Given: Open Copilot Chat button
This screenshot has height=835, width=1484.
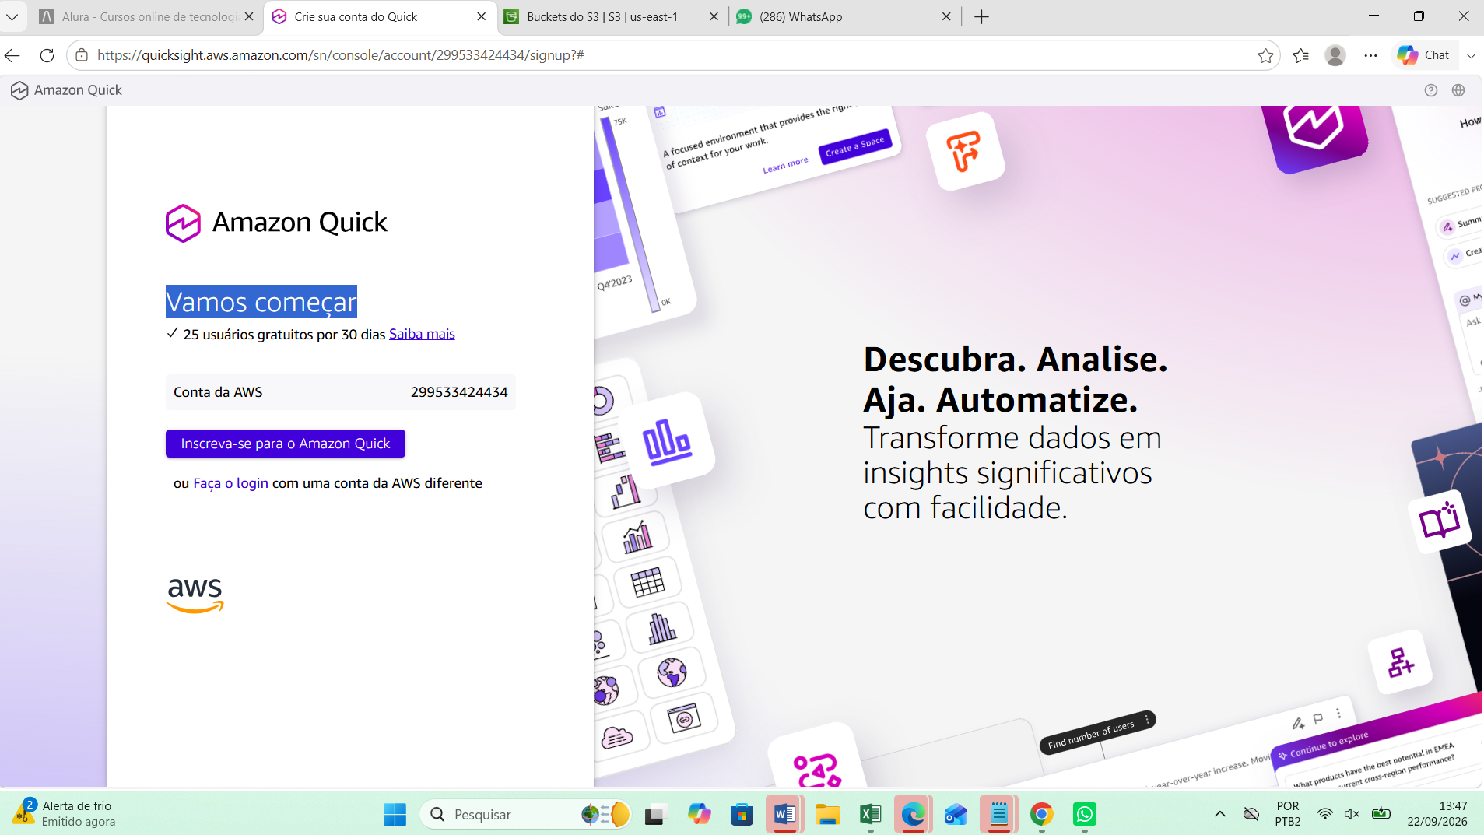Looking at the screenshot, I should pos(1424,55).
